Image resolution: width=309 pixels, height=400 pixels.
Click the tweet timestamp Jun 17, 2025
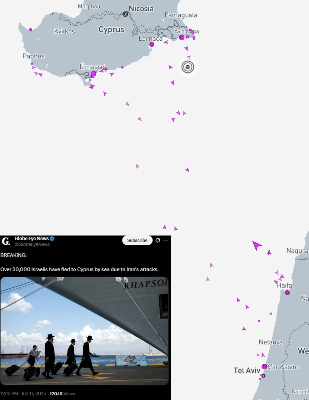click(x=23, y=394)
